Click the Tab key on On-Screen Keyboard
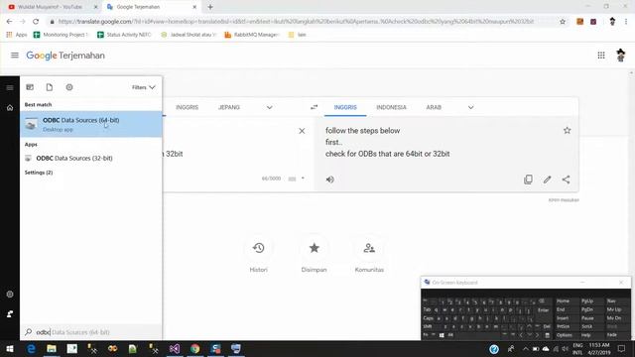635x357 pixels. tap(427, 309)
